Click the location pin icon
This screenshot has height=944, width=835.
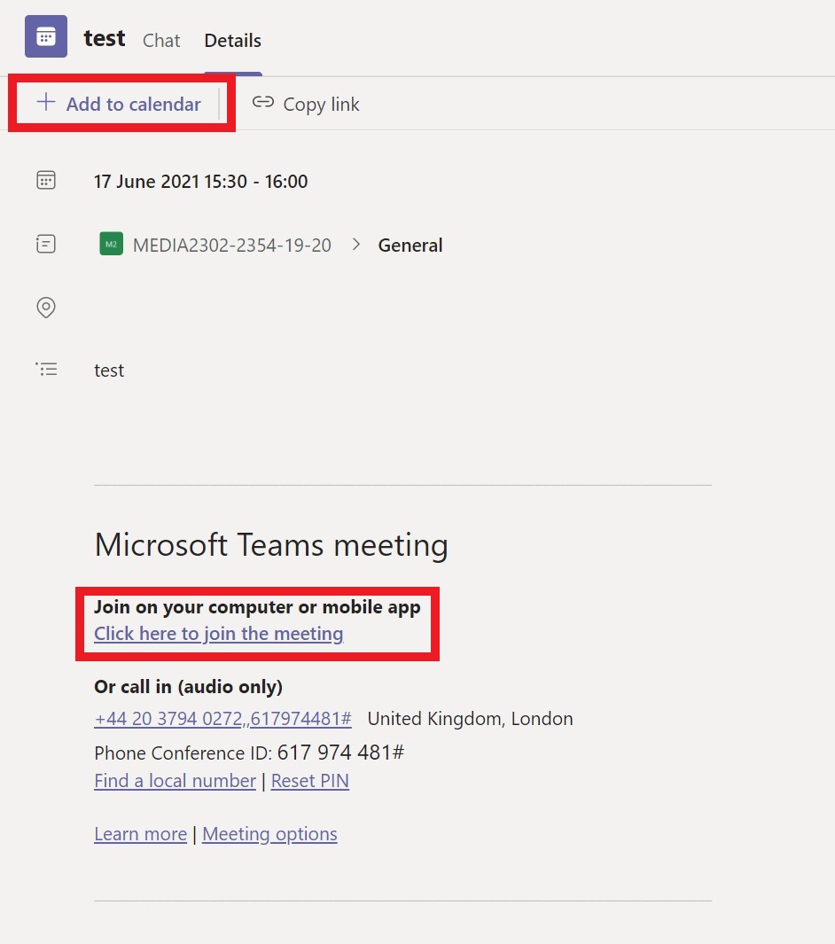tap(46, 307)
